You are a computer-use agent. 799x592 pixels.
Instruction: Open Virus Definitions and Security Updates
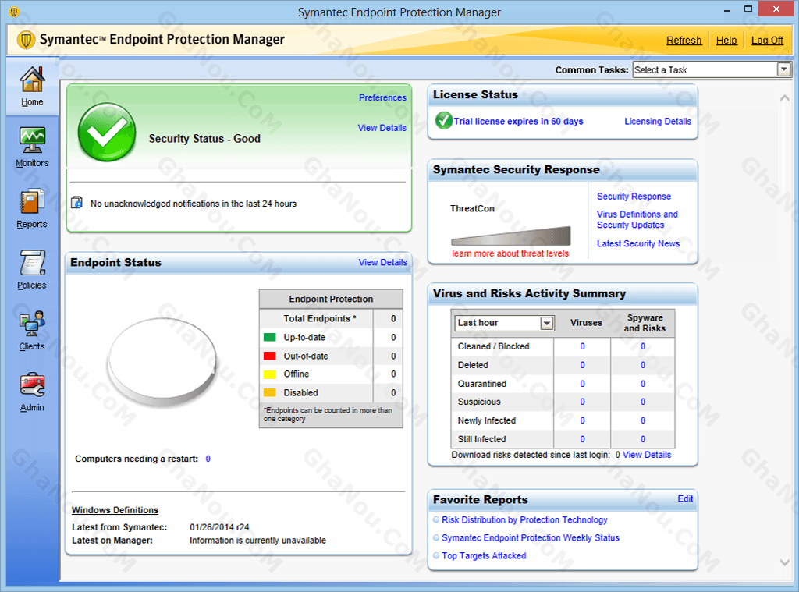(637, 220)
